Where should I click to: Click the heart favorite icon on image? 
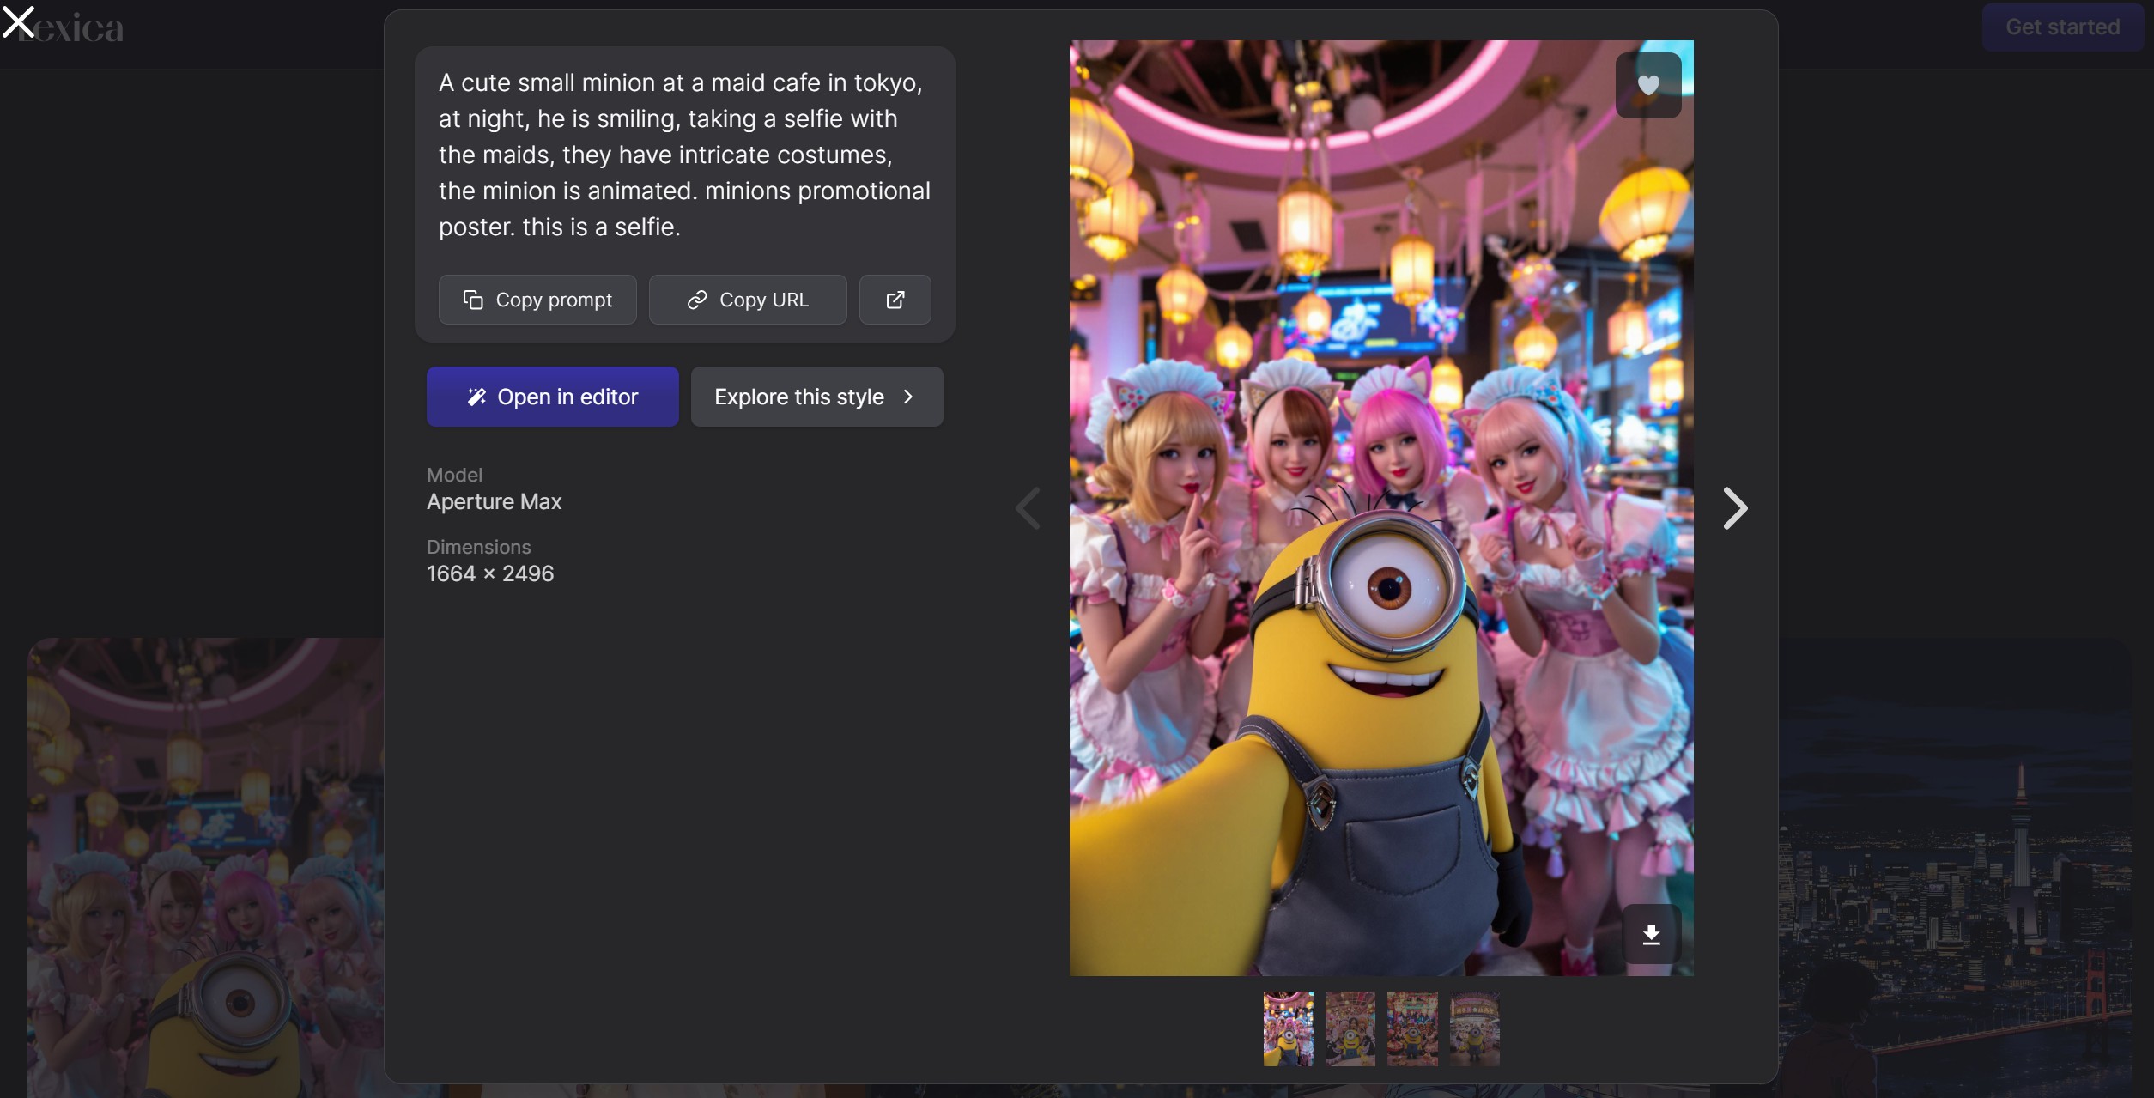click(x=1647, y=85)
